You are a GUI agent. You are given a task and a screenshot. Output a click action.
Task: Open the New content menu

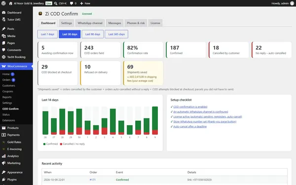[x=85, y=3]
